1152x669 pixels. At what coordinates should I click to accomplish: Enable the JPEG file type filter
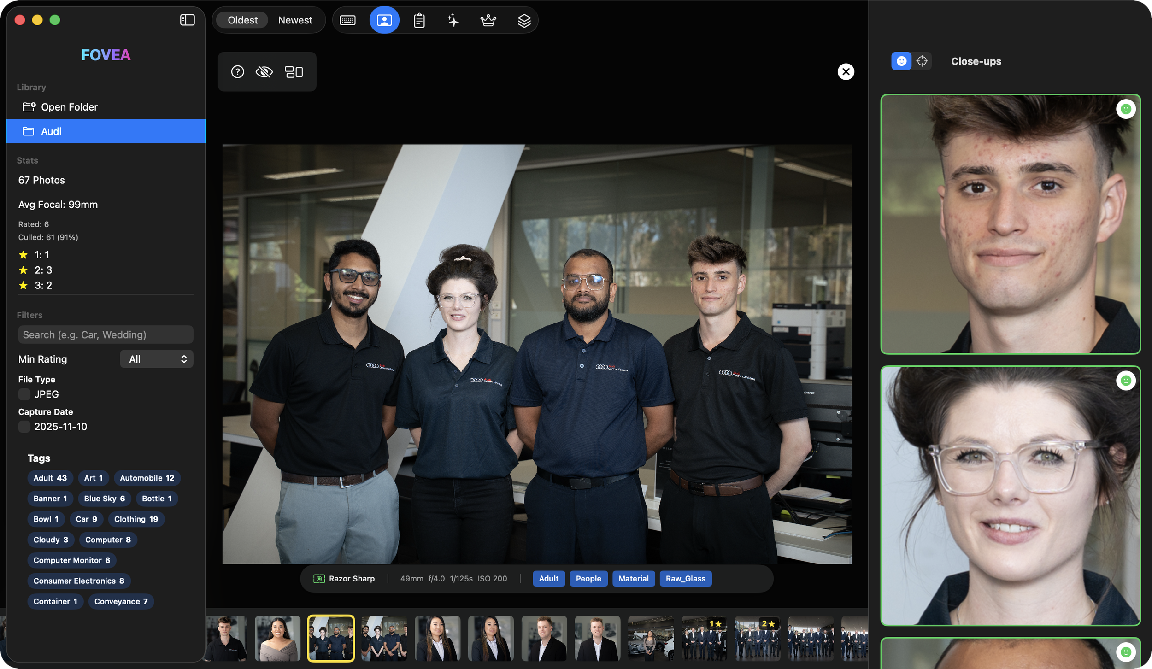point(24,394)
